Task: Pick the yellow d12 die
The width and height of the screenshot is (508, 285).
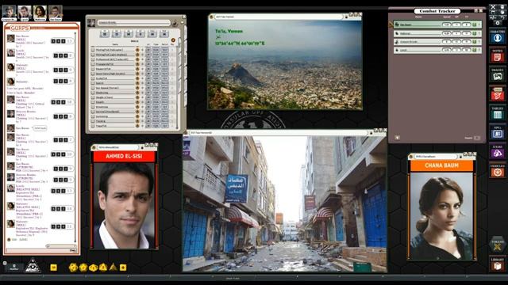Action: click(83, 268)
